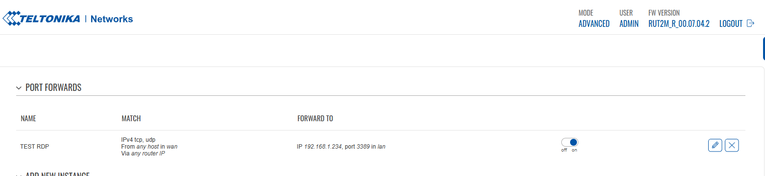Switch mode via the ADVANCED link
This screenshot has width=765, height=176.
tap(594, 23)
